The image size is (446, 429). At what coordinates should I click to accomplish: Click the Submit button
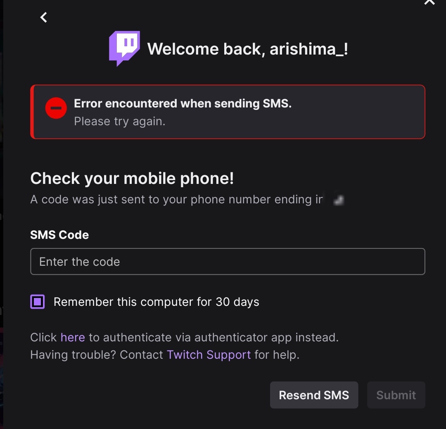[x=396, y=395]
